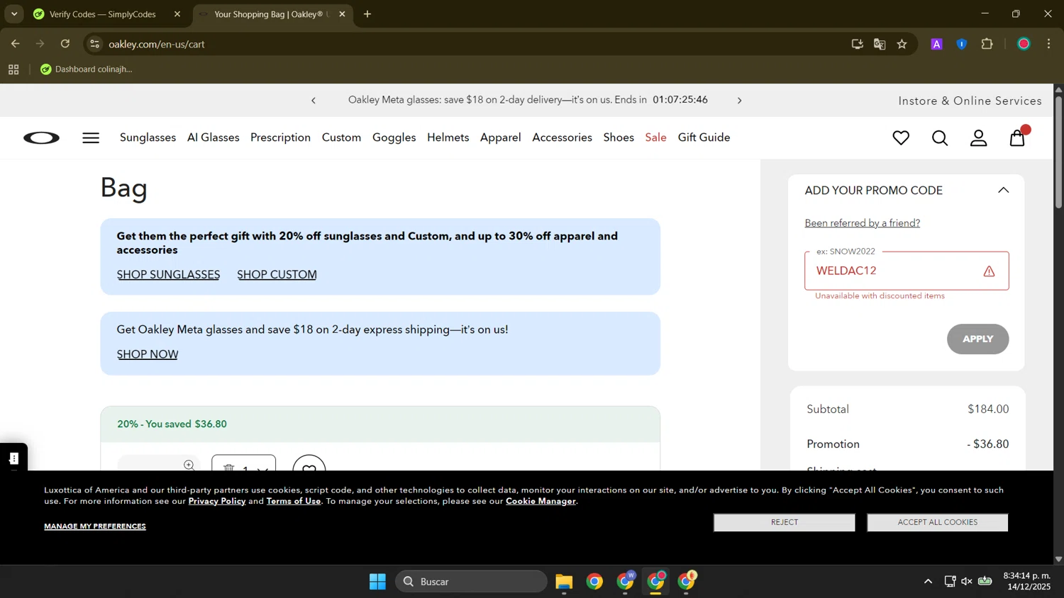The height and width of the screenshot is (598, 1064).
Task: Open the purple A extension
Action: tap(936, 44)
